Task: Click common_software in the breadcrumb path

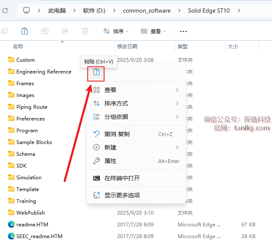Action: click(x=147, y=10)
